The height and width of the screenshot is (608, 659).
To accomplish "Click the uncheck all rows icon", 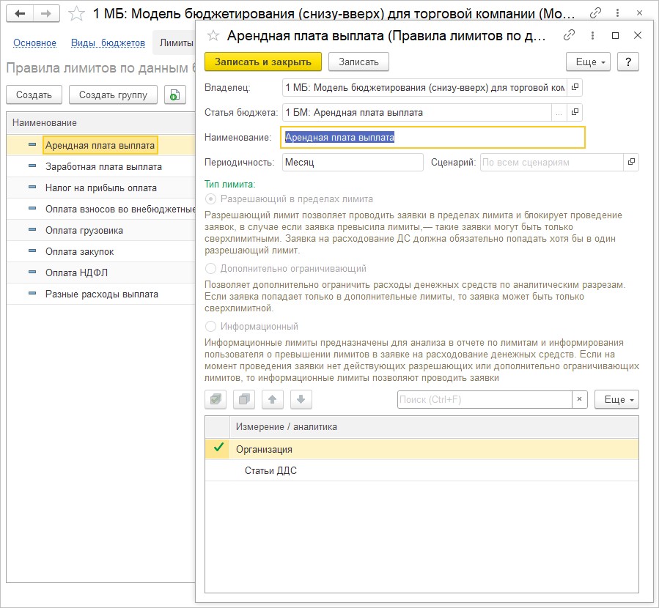I will tap(244, 399).
